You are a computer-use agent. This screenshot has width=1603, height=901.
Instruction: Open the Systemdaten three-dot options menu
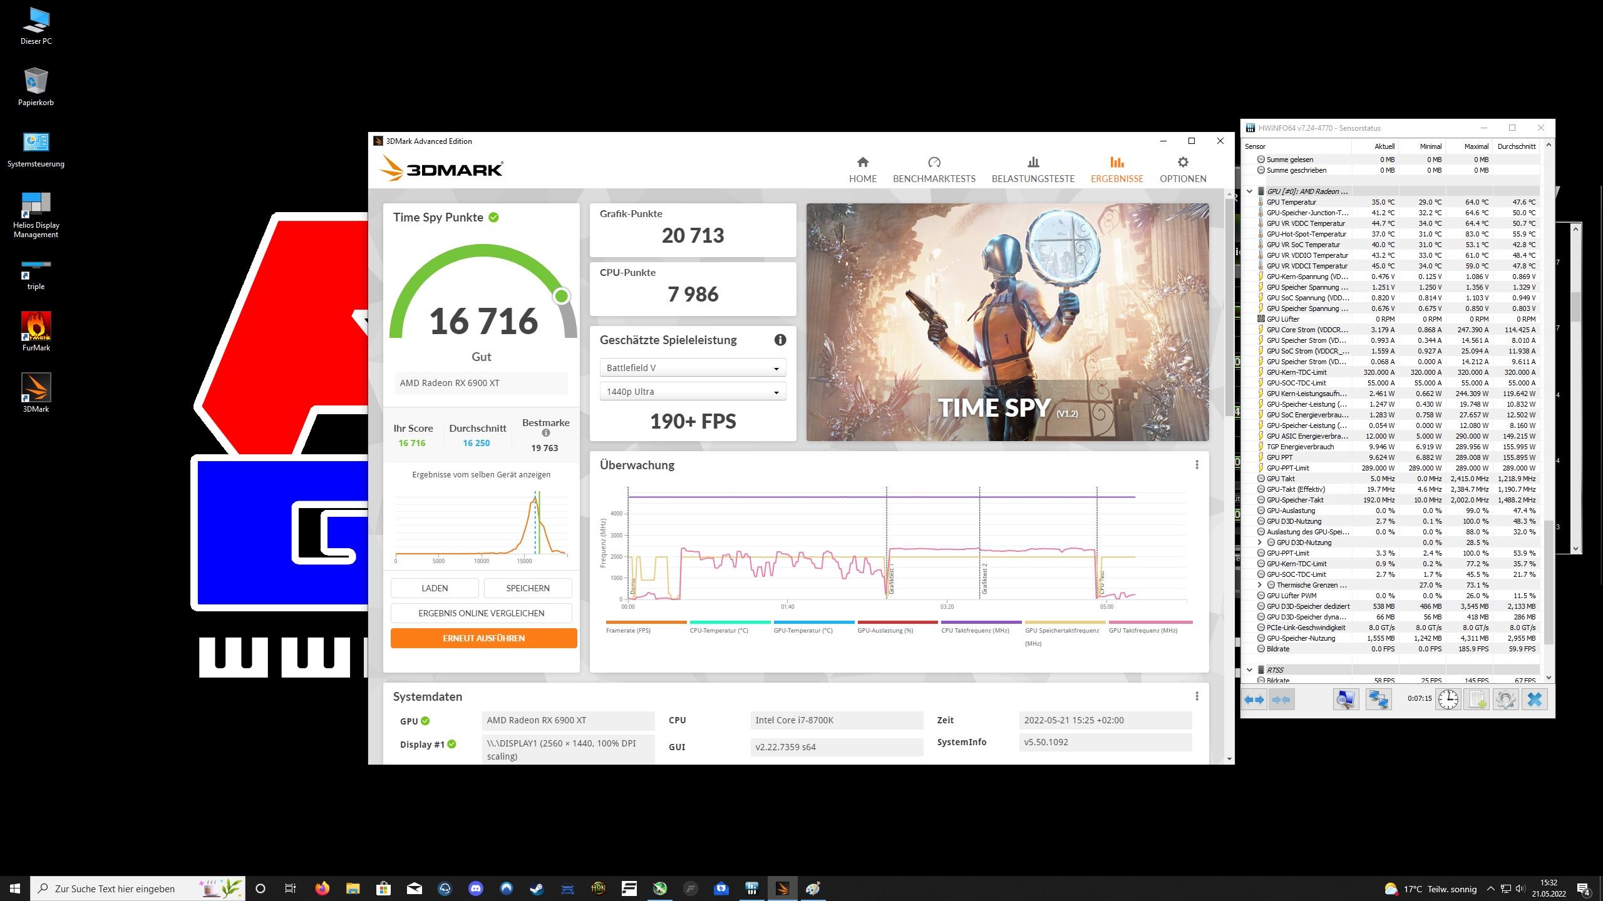pyautogui.click(x=1197, y=696)
